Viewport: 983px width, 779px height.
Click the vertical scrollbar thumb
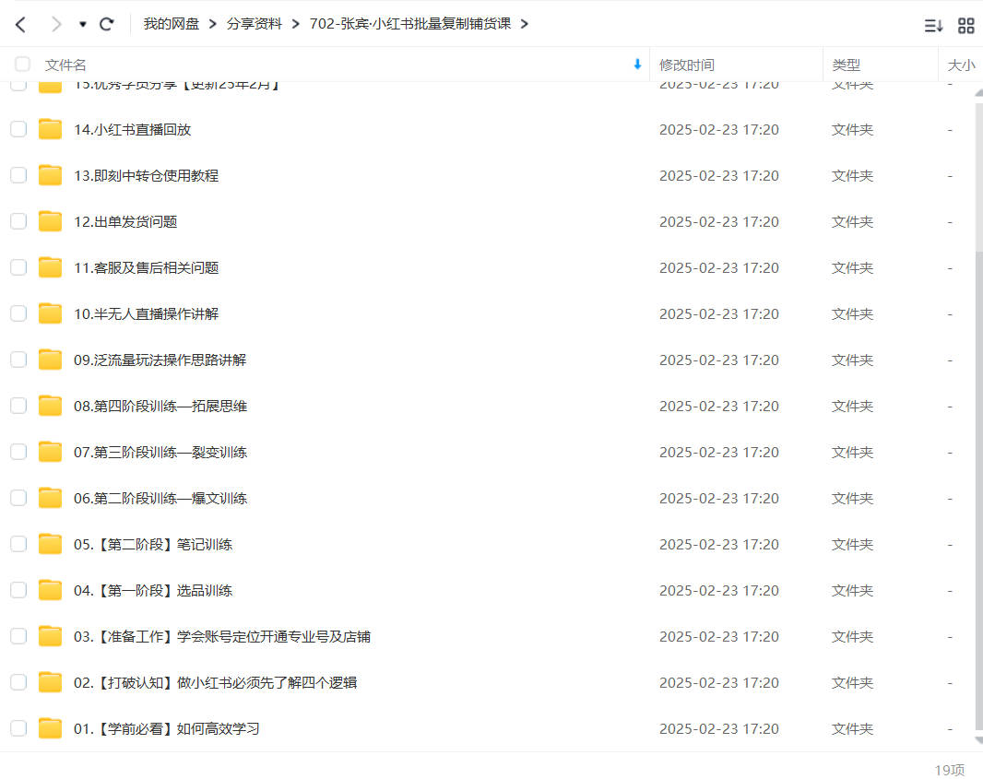(x=978, y=491)
